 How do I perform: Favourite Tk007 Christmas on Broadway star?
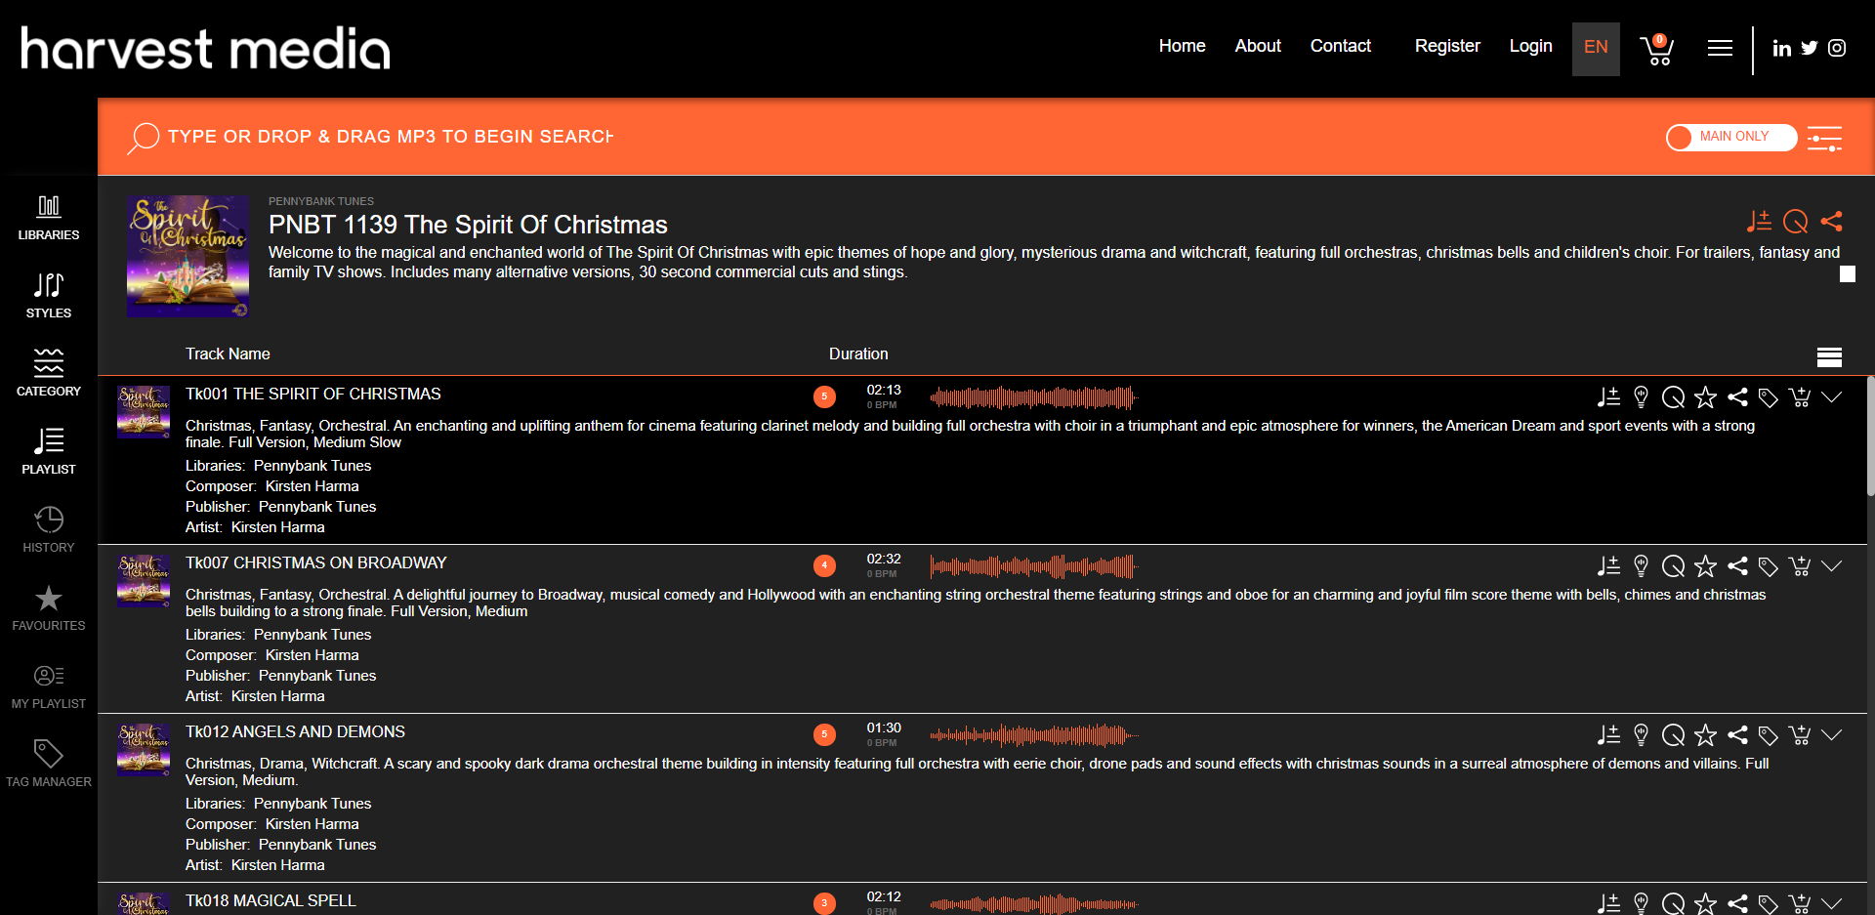(x=1705, y=565)
